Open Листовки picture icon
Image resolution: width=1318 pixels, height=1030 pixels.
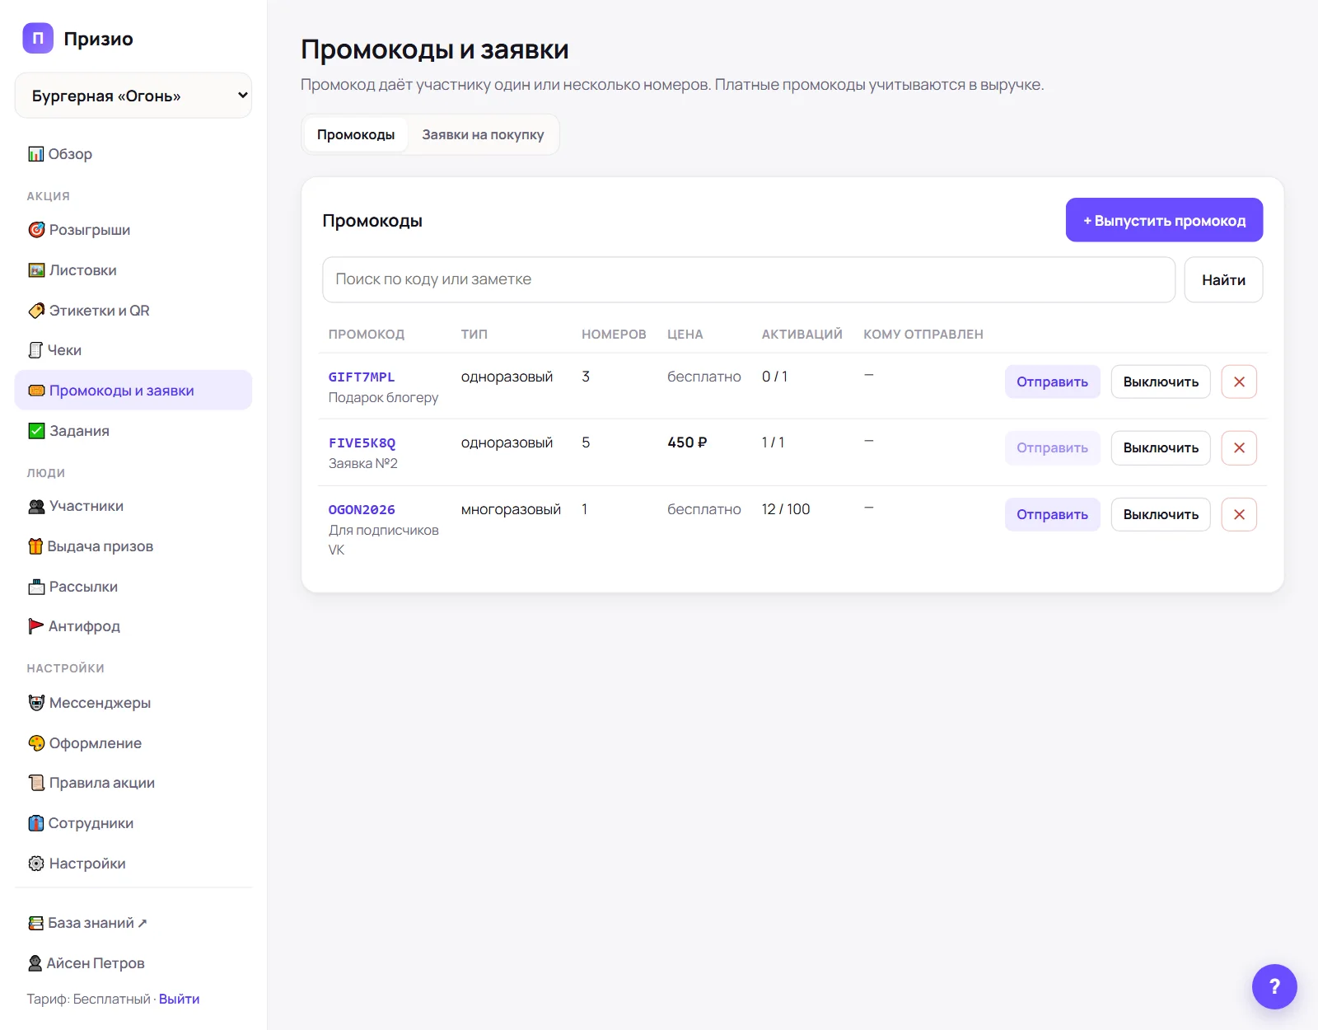pos(36,270)
